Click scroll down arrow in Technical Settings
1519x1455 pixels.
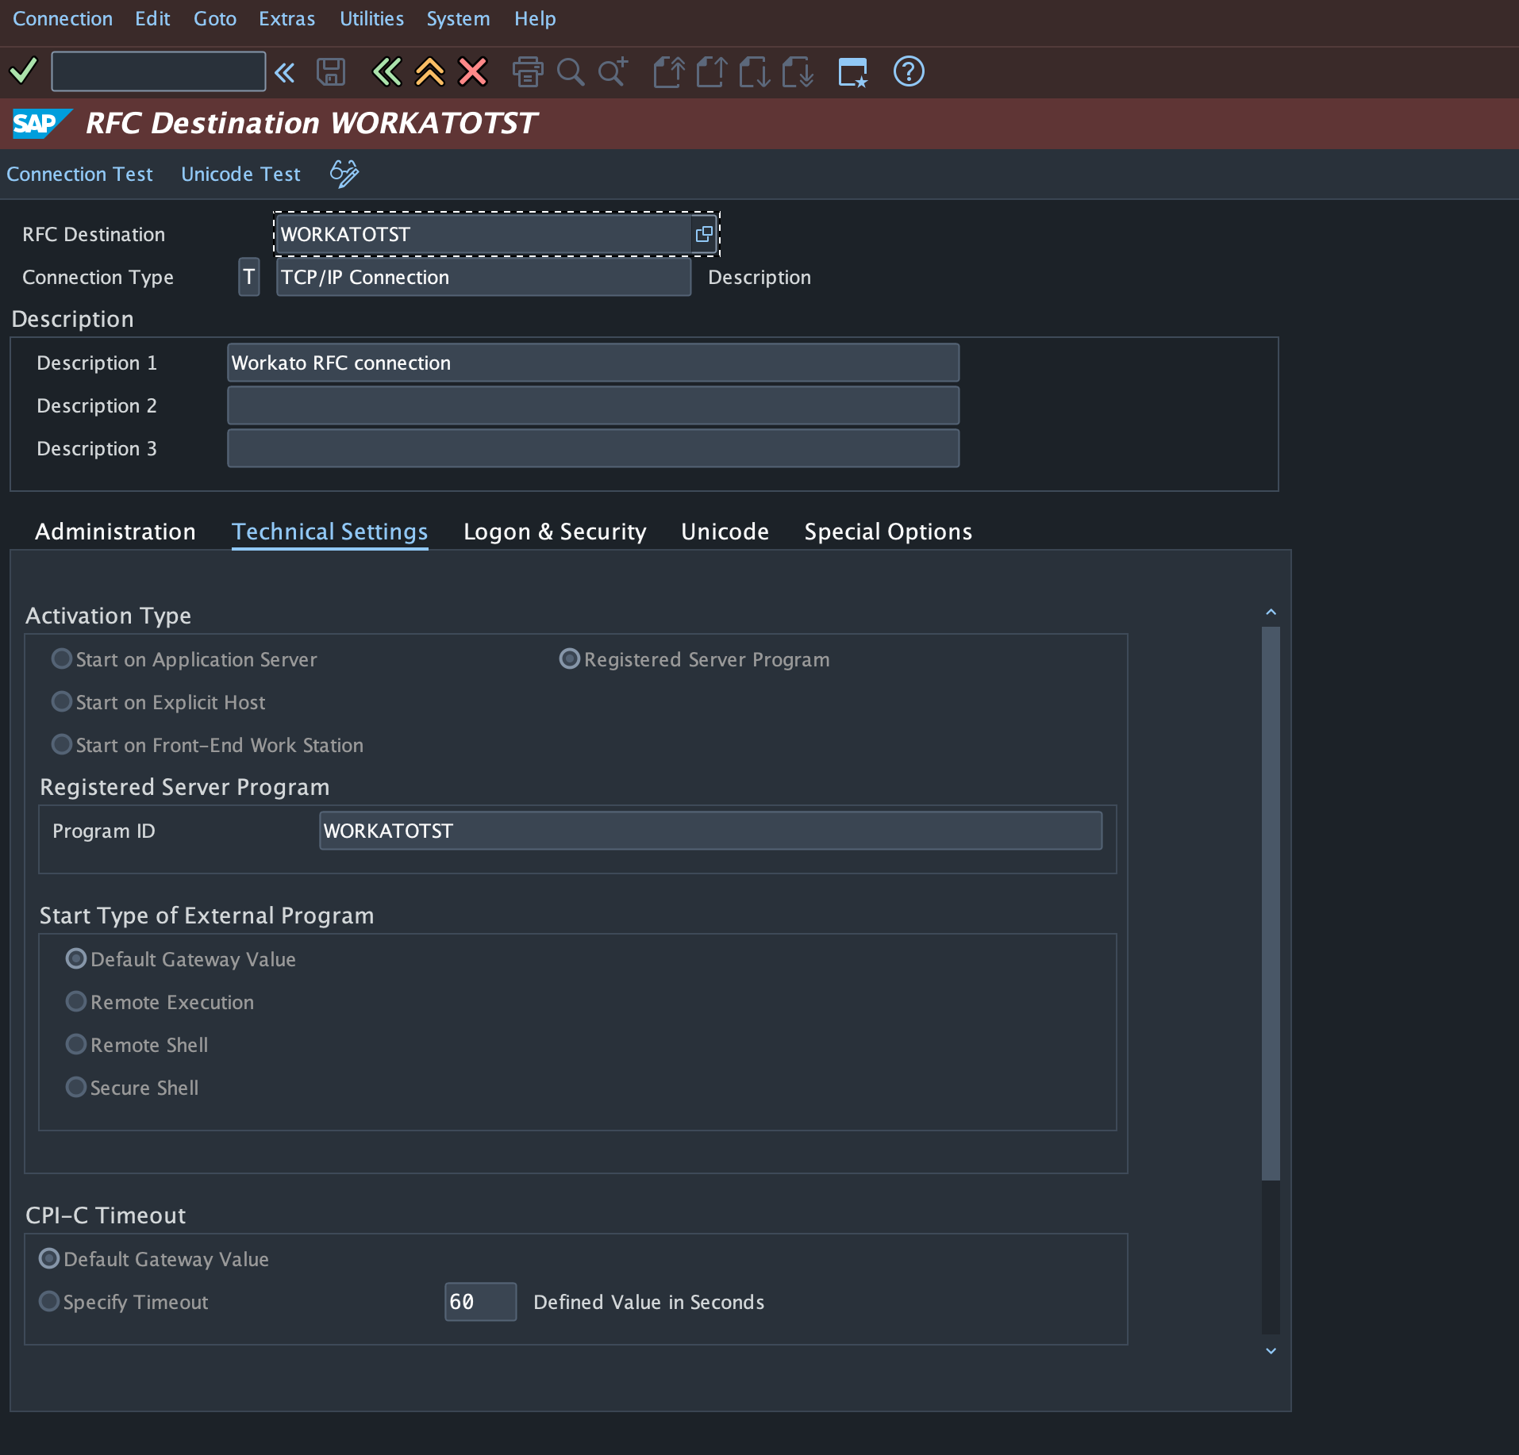tap(1271, 1351)
